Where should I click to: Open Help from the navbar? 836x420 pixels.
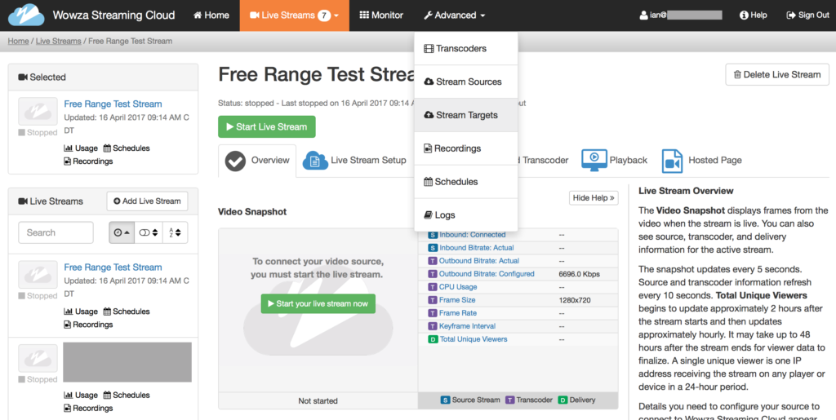753,15
